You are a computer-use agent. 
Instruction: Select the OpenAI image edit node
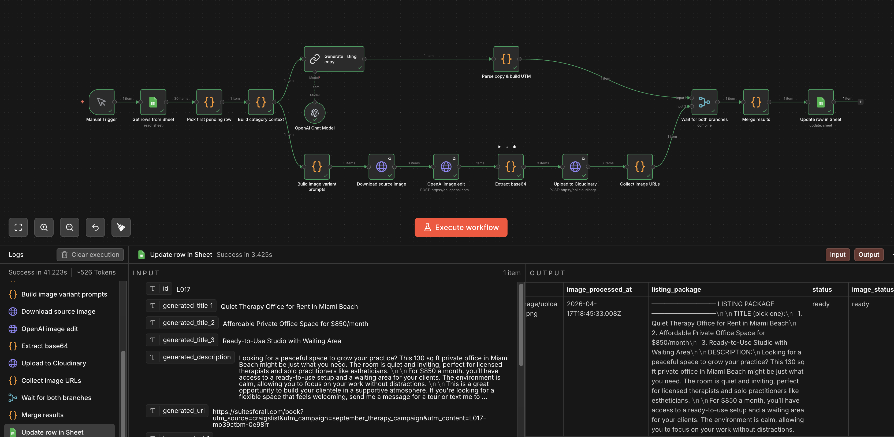pyautogui.click(x=446, y=166)
